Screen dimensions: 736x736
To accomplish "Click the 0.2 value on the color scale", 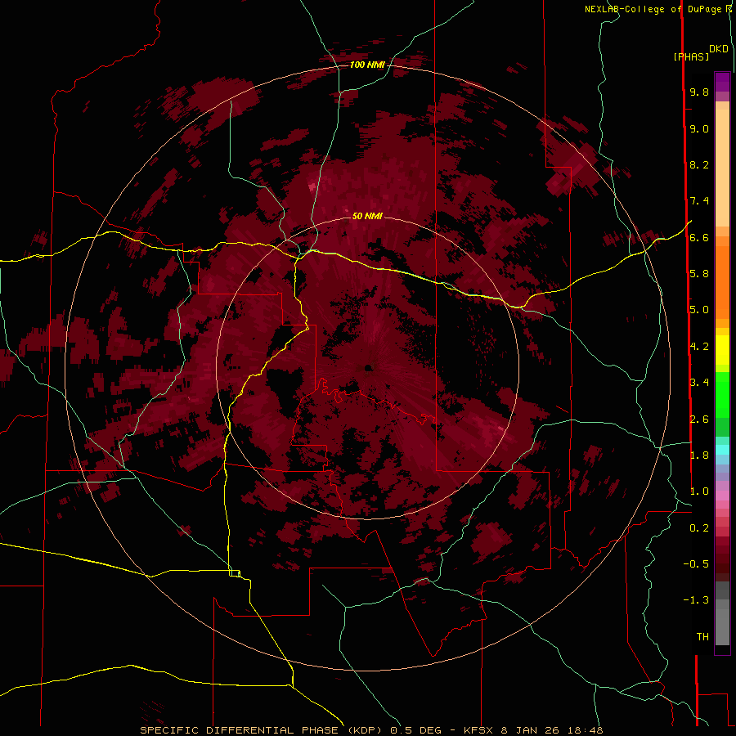I will [x=699, y=528].
